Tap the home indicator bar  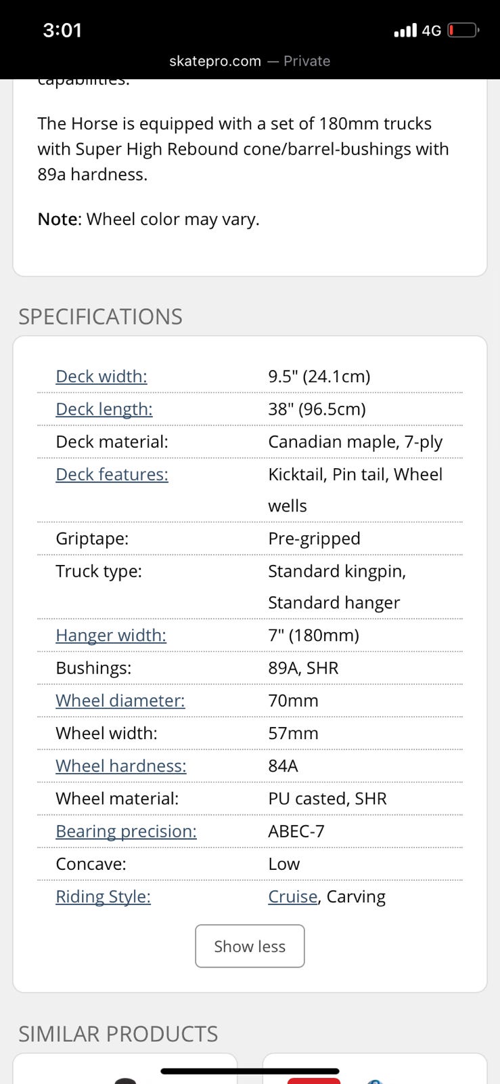coord(250,1071)
